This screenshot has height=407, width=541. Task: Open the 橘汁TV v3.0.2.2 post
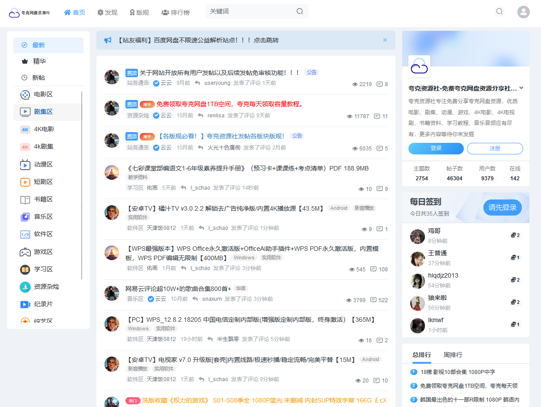(225, 208)
